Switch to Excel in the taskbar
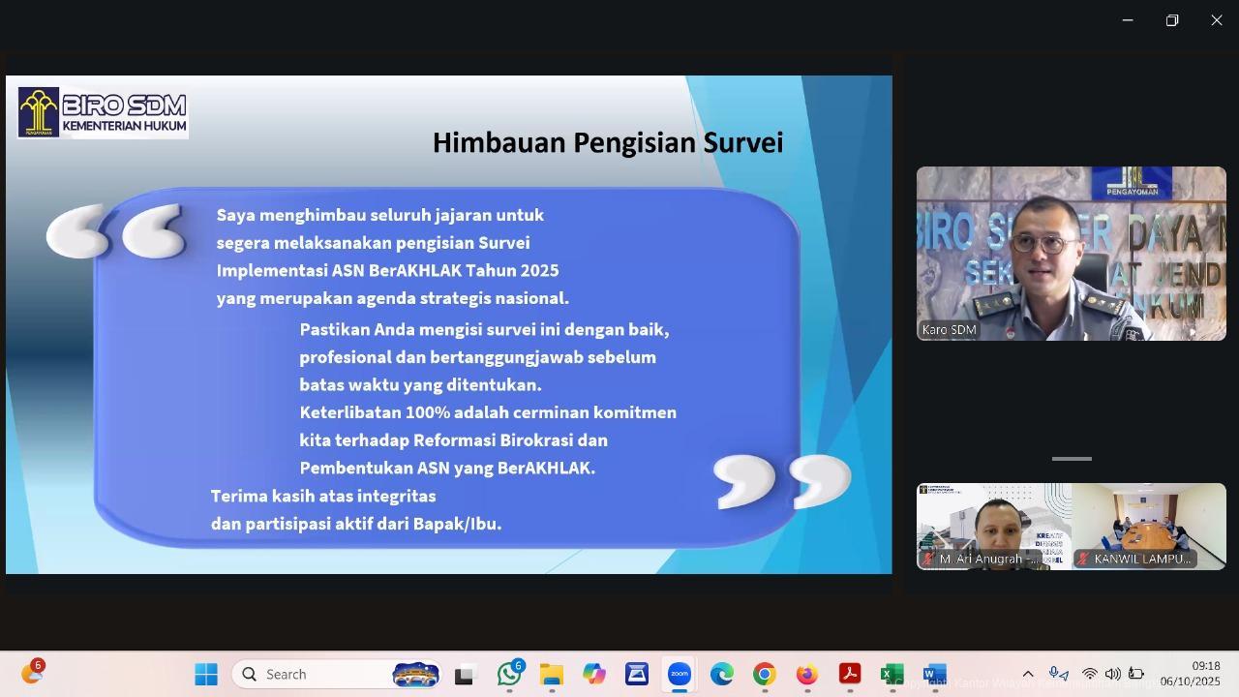 [x=891, y=675]
